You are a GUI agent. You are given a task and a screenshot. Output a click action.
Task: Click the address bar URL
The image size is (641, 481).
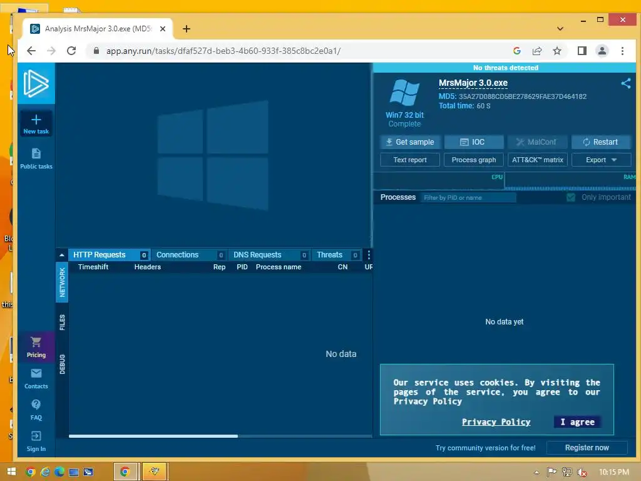click(x=223, y=51)
